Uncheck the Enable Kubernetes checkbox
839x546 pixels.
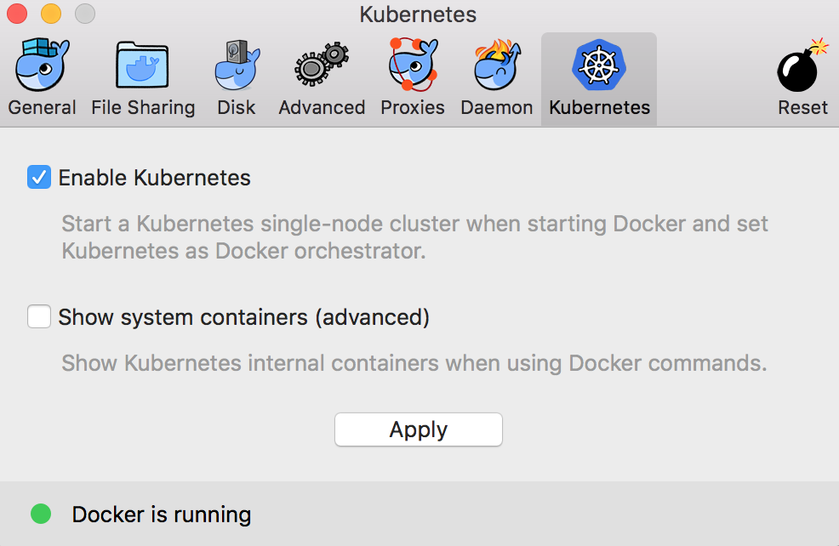(39, 178)
